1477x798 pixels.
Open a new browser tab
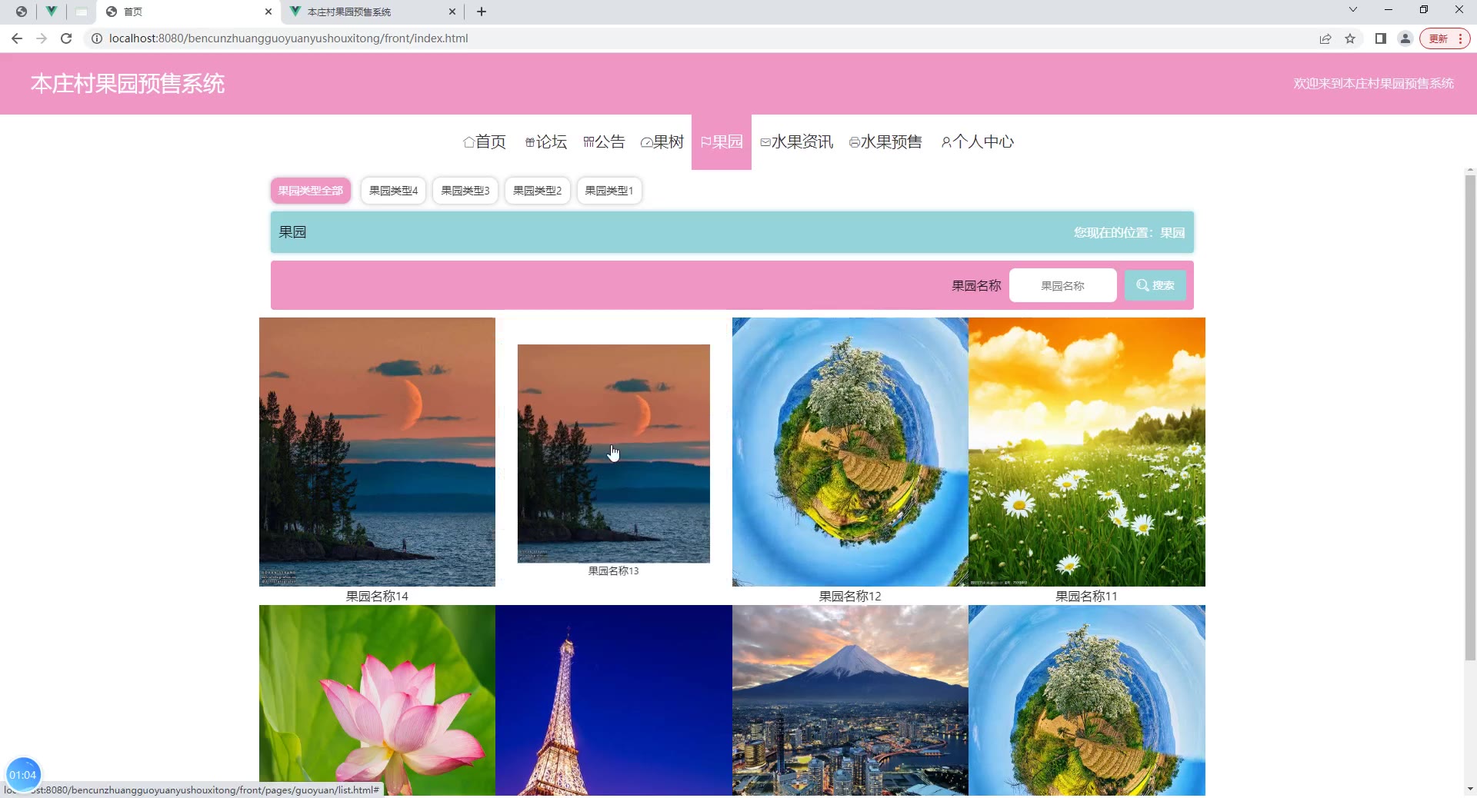pos(482,12)
